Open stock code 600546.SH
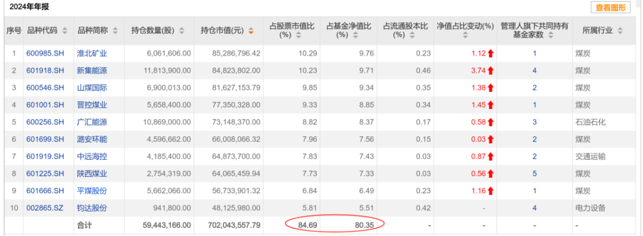 [45, 88]
